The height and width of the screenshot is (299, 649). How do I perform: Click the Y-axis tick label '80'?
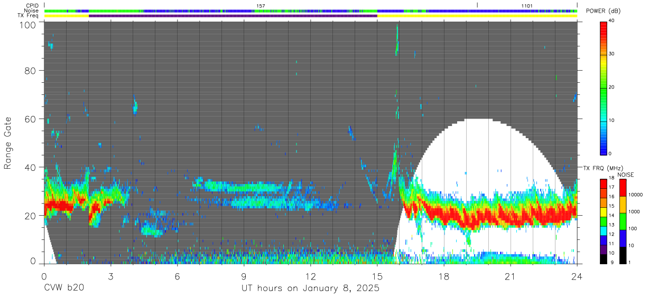coord(30,71)
